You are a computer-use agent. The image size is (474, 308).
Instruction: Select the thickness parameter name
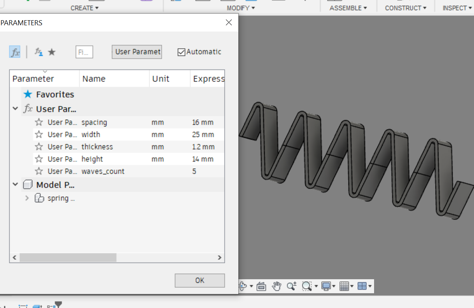[x=97, y=147]
